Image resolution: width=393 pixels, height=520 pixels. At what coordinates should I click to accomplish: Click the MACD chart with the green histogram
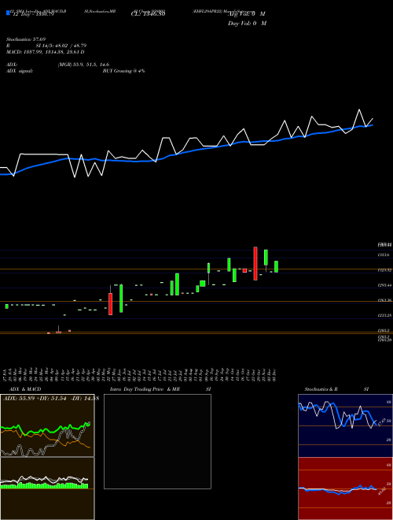tap(47, 488)
